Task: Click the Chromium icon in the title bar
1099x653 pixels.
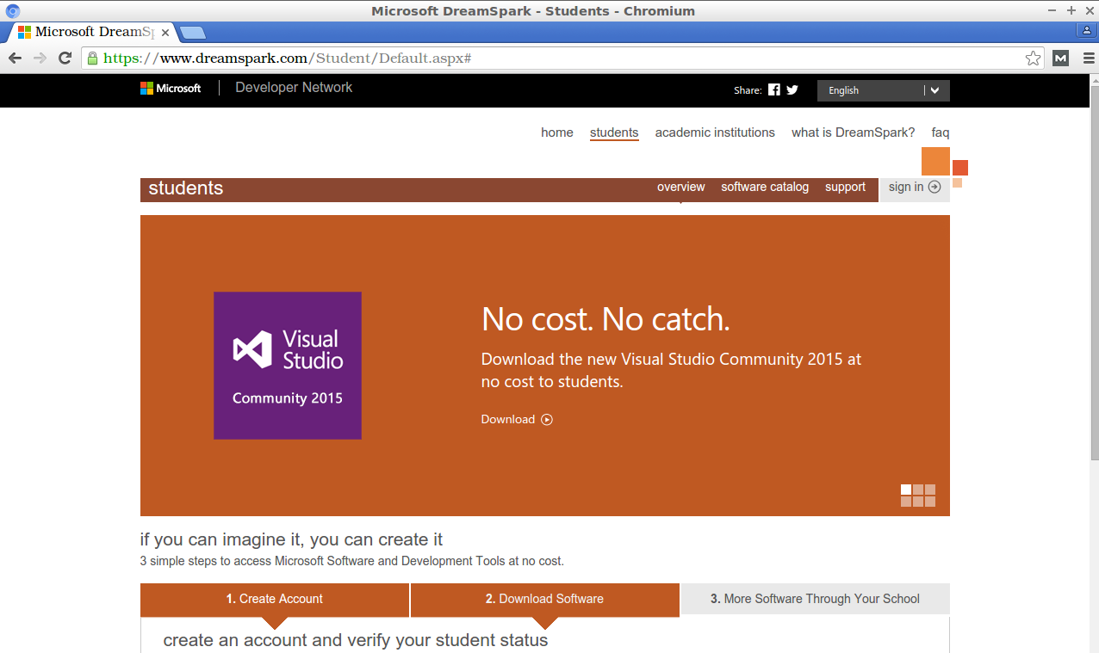Action: pos(13,11)
